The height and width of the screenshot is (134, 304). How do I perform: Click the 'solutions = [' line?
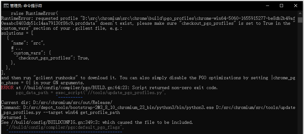pyautogui.click(x=17, y=33)
